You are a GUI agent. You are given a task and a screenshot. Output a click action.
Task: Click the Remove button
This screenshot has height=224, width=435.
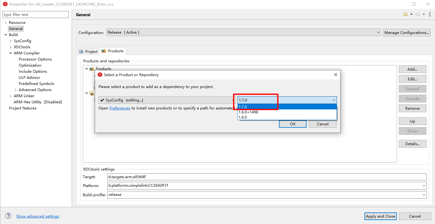click(412, 108)
